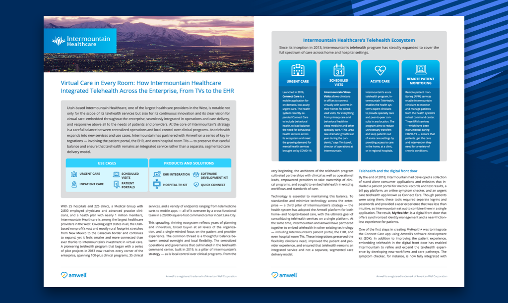The image size is (508, 303).
Task: Click the Patient Portals icon
Action: [x=116, y=184]
